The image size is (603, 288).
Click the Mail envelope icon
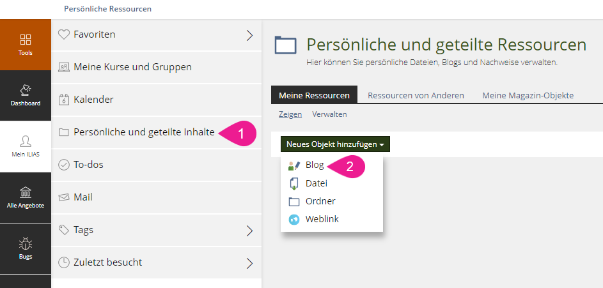pyautogui.click(x=63, y=197)
